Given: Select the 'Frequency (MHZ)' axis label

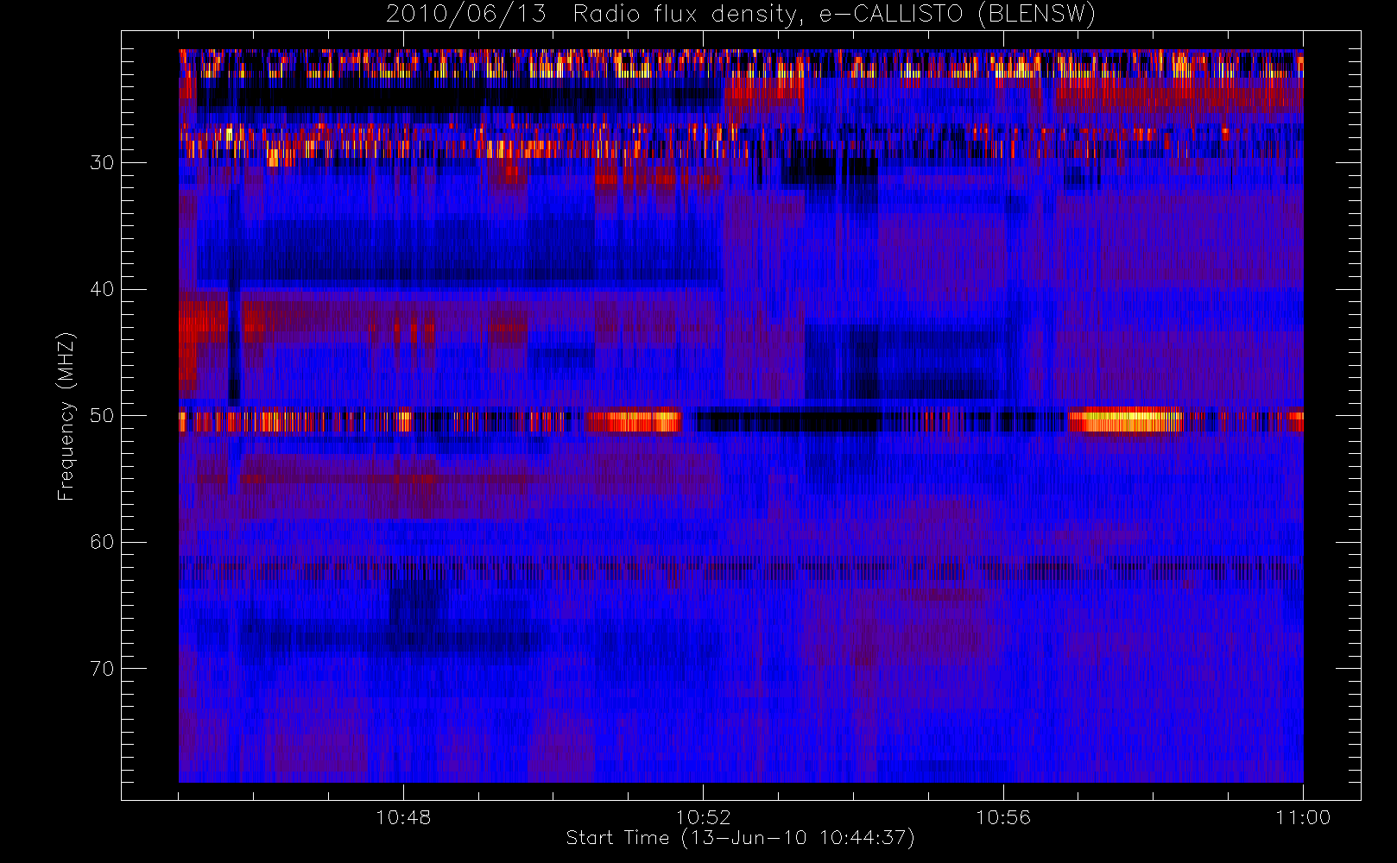Looking at the screenshot, I should pos(66,416).
